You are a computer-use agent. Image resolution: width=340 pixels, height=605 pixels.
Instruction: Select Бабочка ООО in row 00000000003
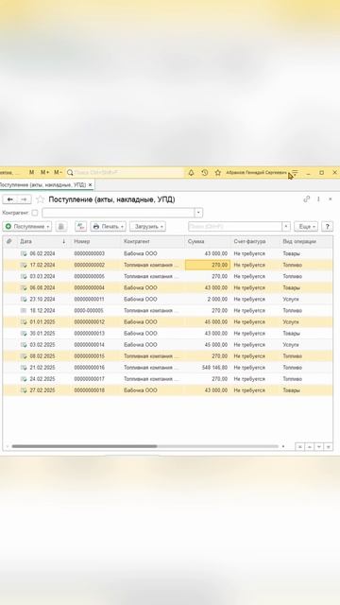click(141, 253)
